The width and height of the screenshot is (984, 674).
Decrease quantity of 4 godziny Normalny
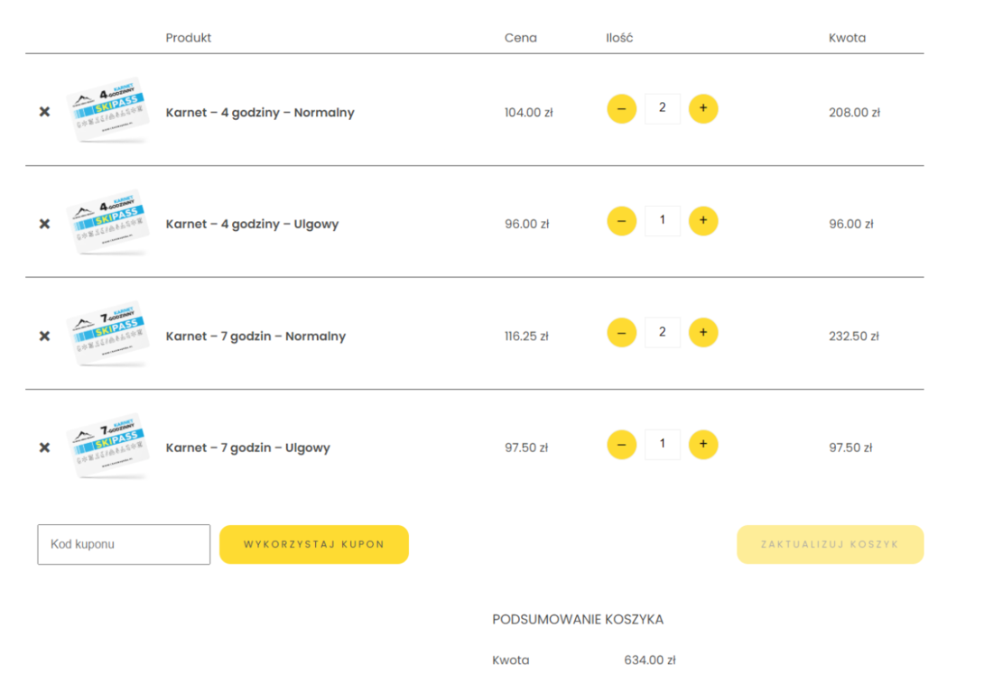click(622, 108)
